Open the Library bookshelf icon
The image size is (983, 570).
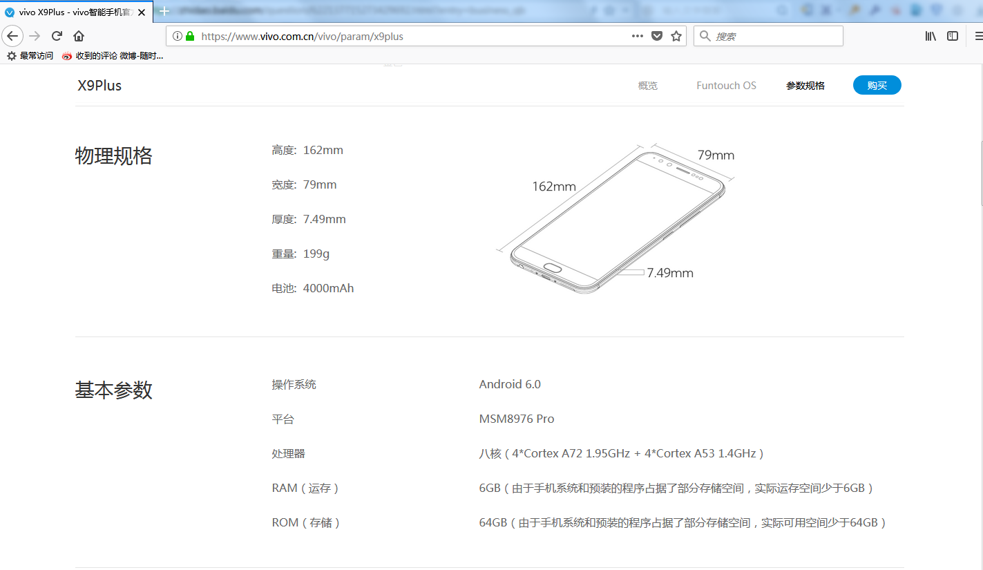tap(930, 36)
